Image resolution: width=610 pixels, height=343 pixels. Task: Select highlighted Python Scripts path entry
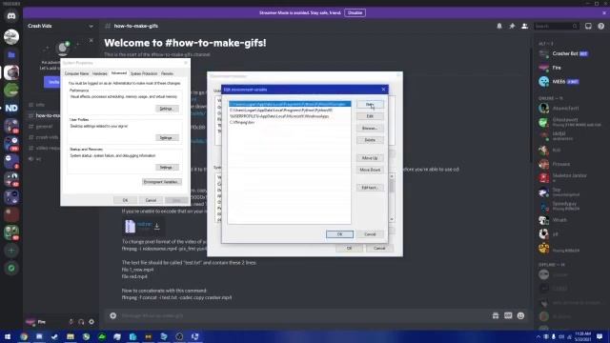290,104
